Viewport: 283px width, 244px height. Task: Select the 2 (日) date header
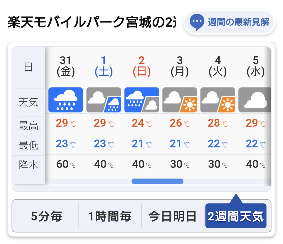point(142,66)
